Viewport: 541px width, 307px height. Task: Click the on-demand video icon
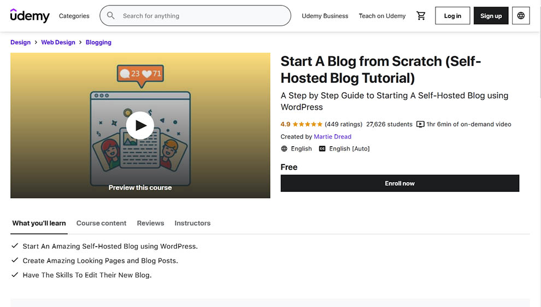420,124
